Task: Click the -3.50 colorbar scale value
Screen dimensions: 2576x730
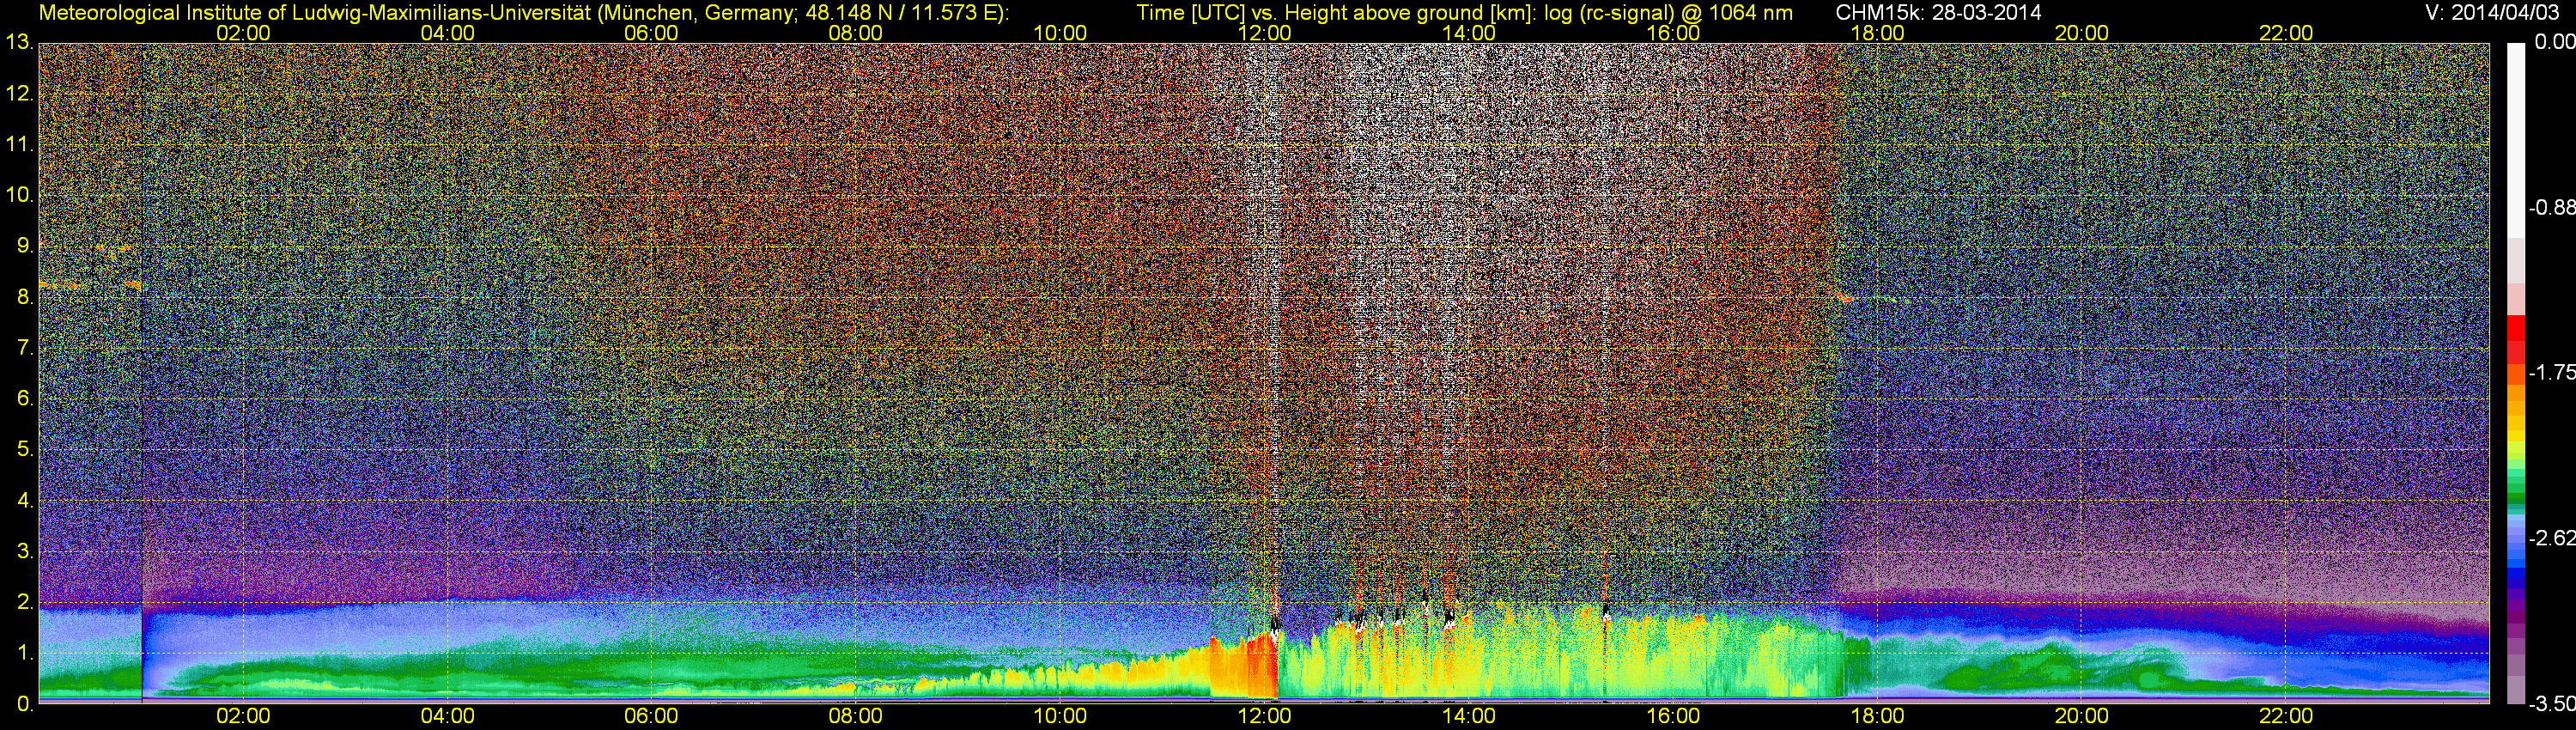Action: (2551, 705)
